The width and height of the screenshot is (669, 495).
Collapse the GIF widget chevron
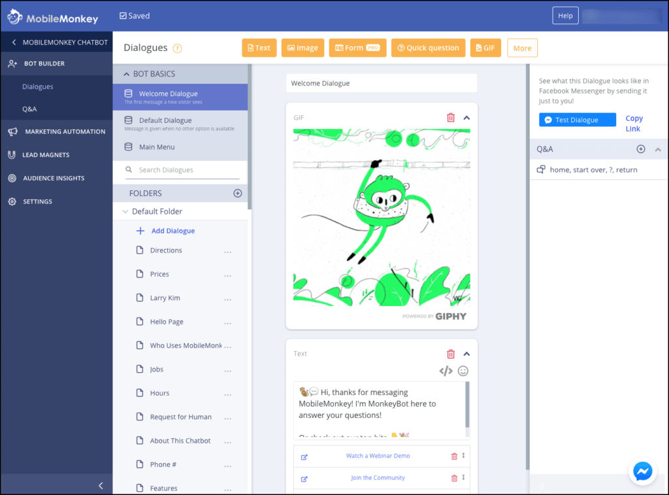click(x=466, y=118)
